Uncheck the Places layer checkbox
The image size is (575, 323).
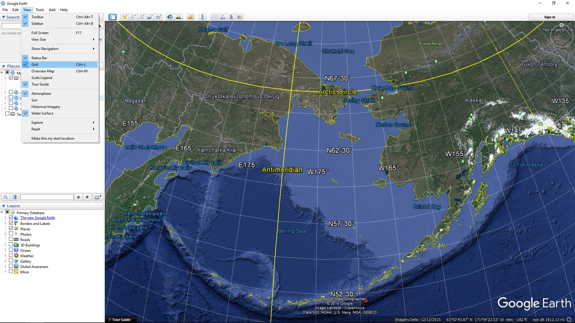[11, 228]
